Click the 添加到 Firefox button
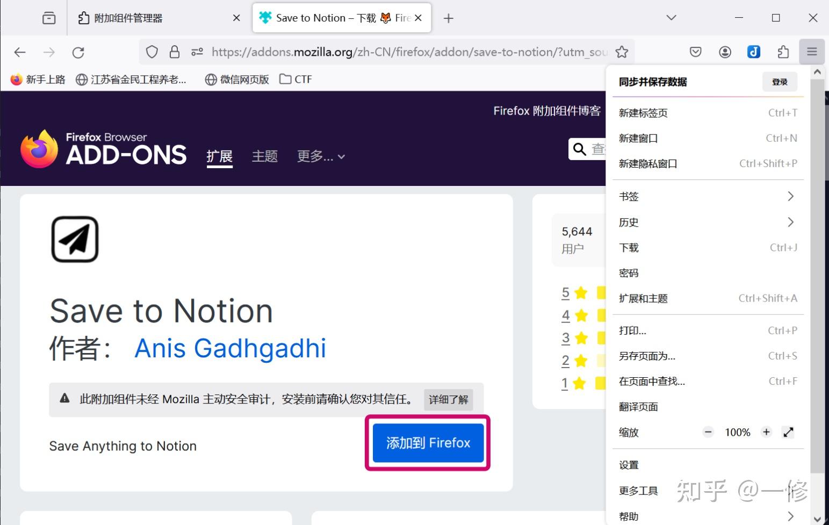The height and width of the screenshot is (525, 829). pyautogui.click(x=427, y=442)
